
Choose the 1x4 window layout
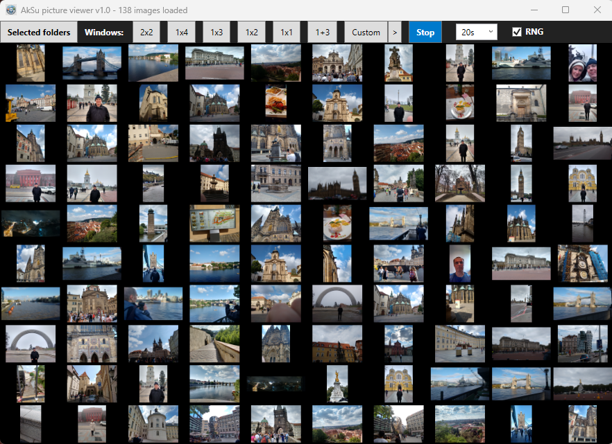(x=182, y=32)
